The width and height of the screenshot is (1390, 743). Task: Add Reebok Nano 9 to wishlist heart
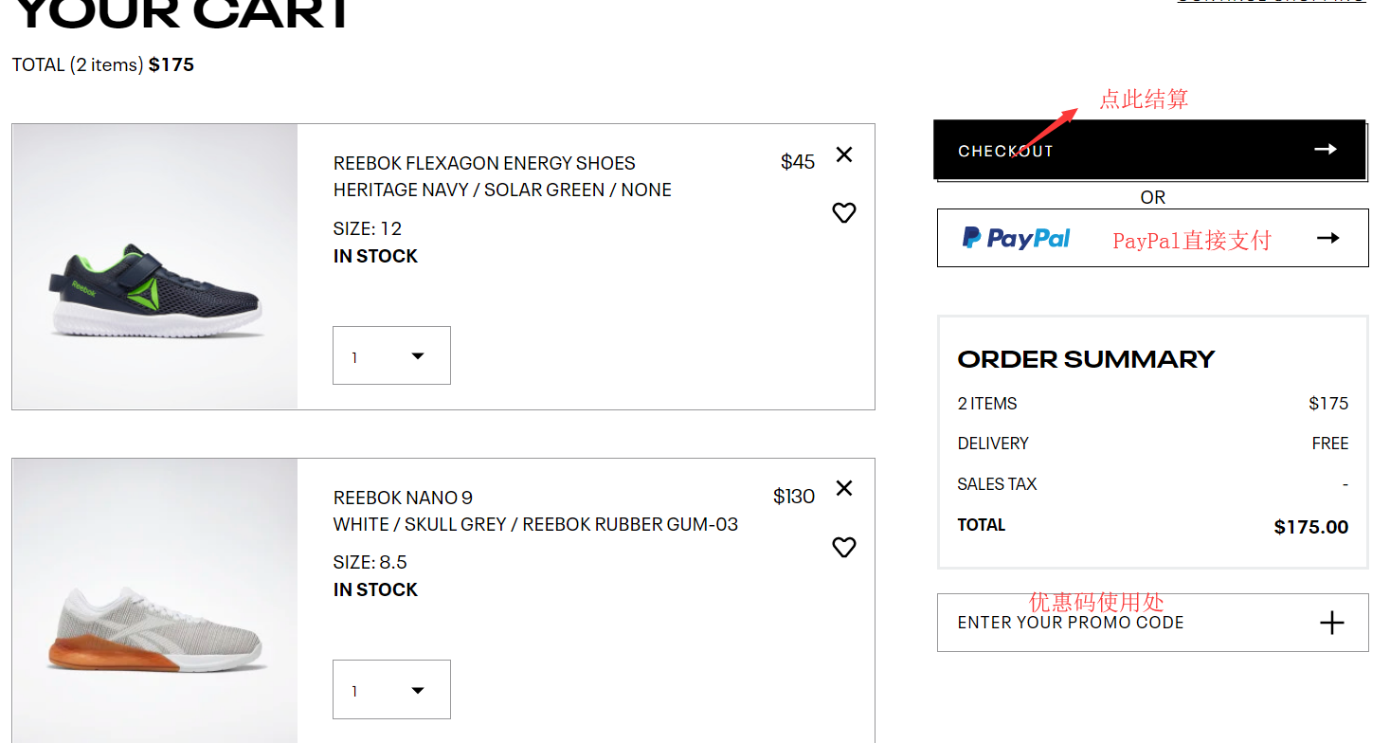coord(844,547)
